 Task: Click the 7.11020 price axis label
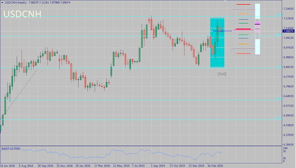pyautogui.click(x=289, y=28)
